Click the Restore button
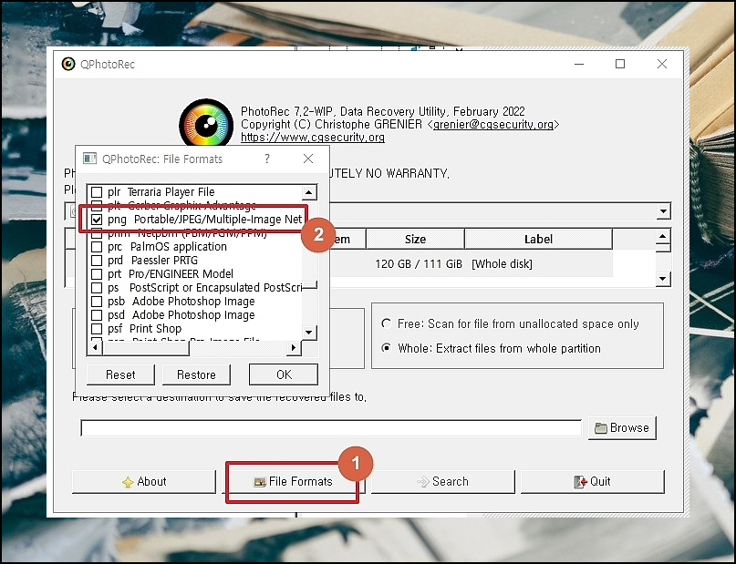Image resolution: width=736 pixels, height=564 pixels. [x=196, y=374]
